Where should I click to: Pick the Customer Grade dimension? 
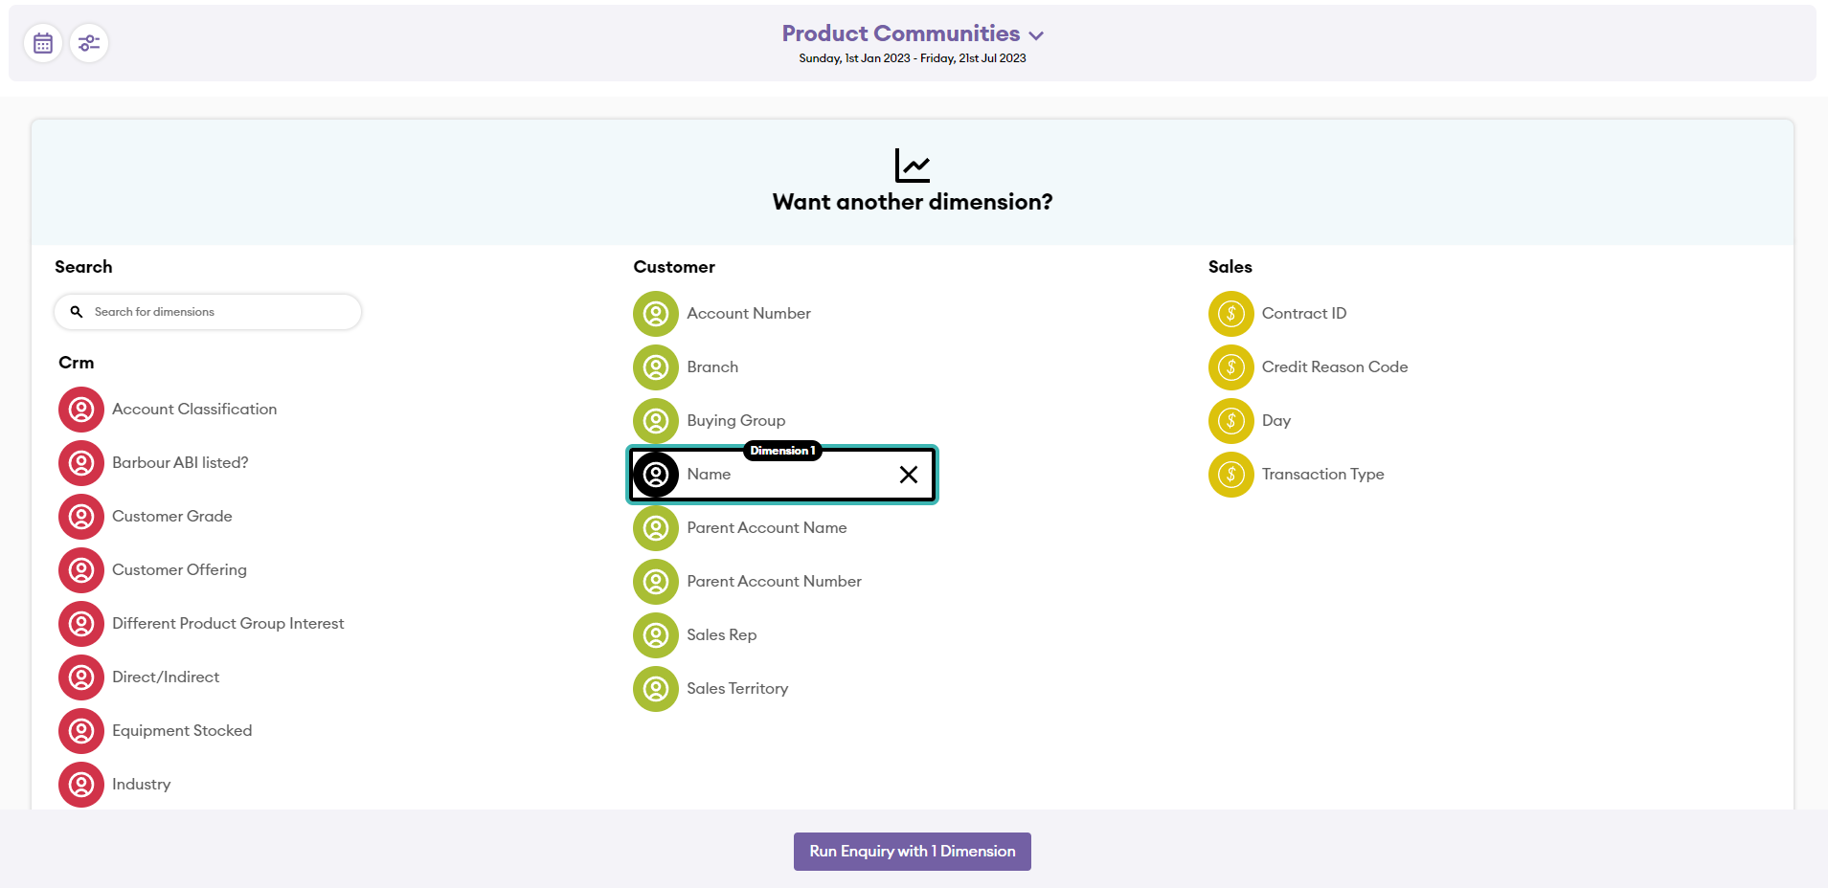pyautogui.click(x=171, y=517)
